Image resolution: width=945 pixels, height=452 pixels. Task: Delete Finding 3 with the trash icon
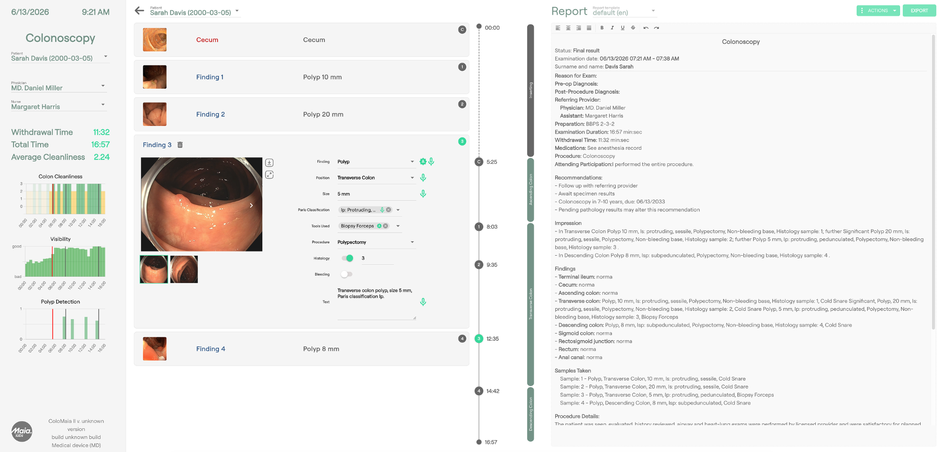tap(180, 145)
